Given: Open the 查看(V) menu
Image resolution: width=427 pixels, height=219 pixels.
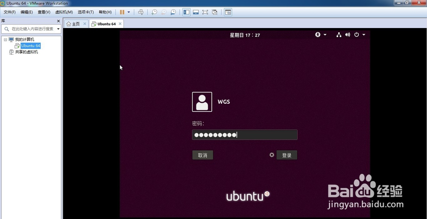Looking at the screenshot, I should pos(44,12).
